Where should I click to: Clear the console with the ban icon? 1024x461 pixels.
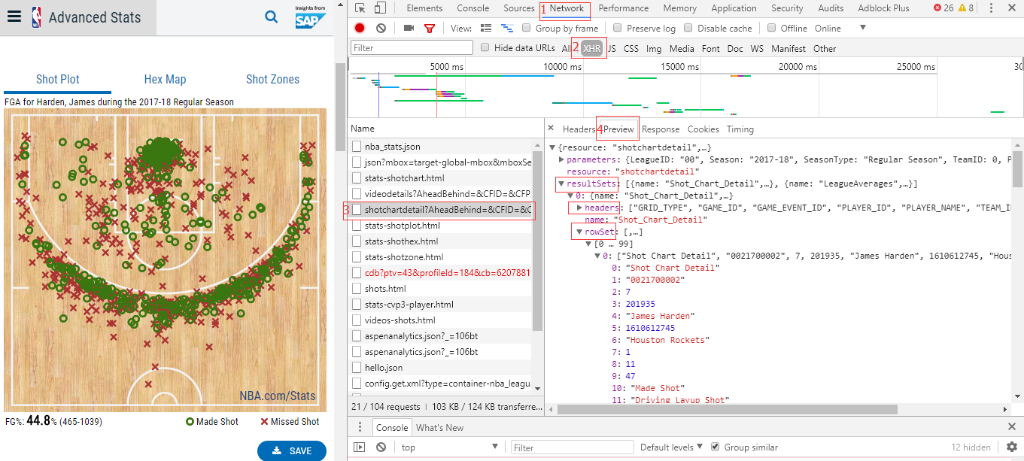pos(381,447)
